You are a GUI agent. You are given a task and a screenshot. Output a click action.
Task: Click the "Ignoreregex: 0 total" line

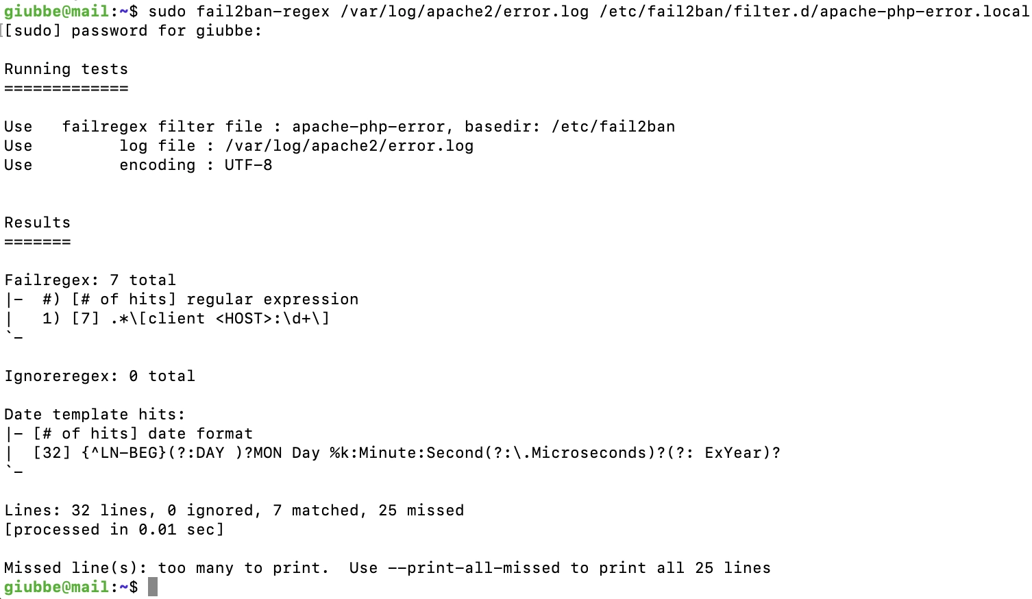click(99, 376)
